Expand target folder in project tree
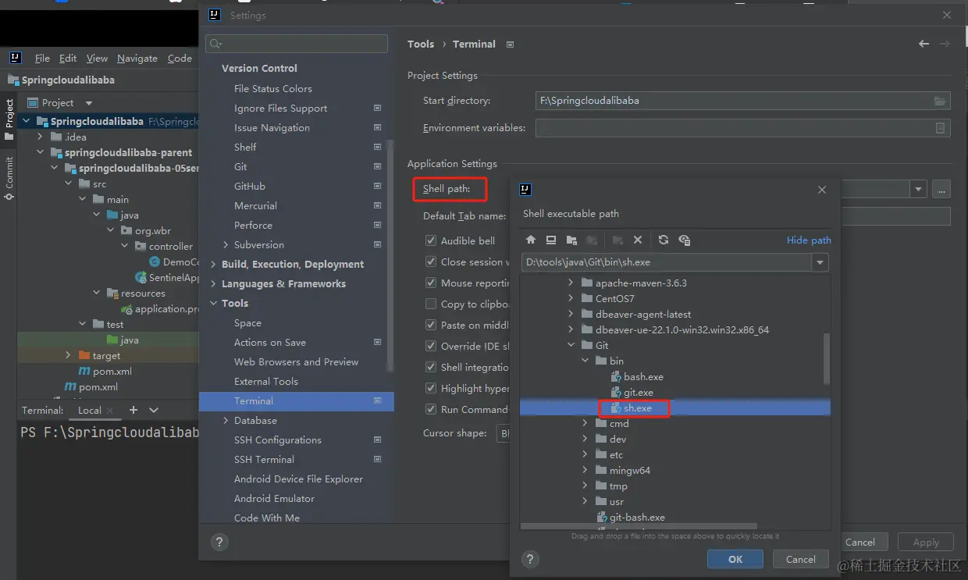 pyautogui.click(x=69, y=355)
